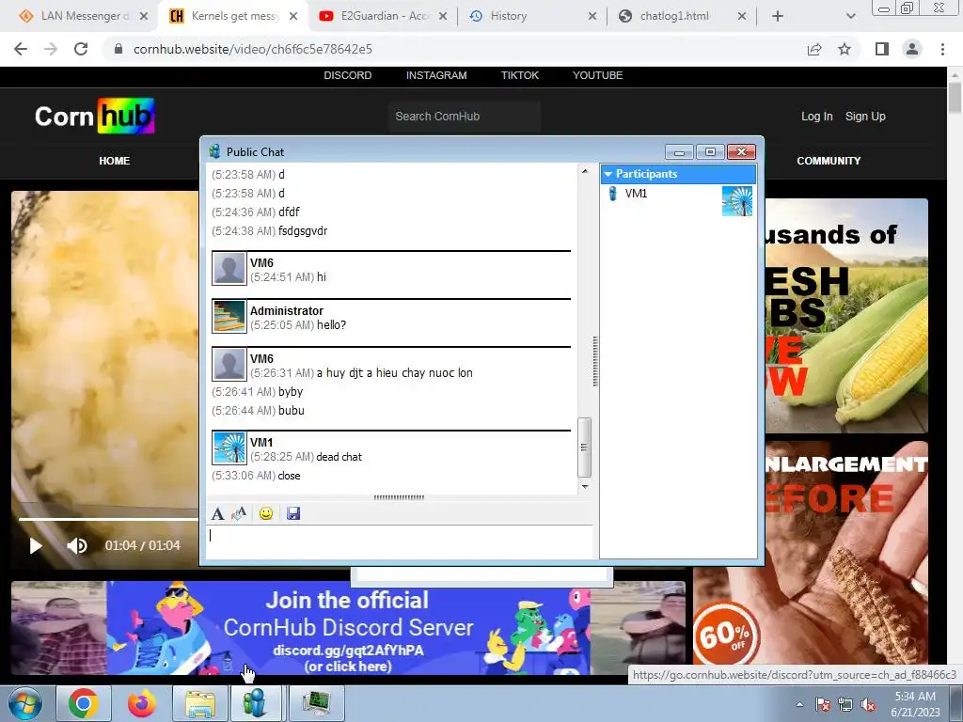
Task: Click the chat scrollbar up arrow
Action: pyautogui.click(x=585, y=171)
